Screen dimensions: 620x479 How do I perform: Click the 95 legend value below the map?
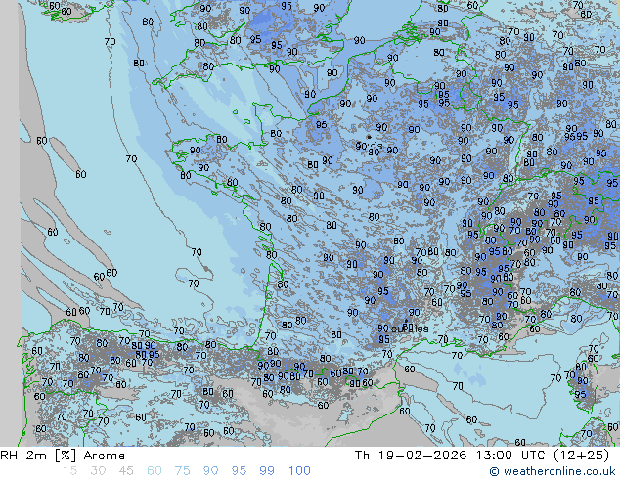239,471
